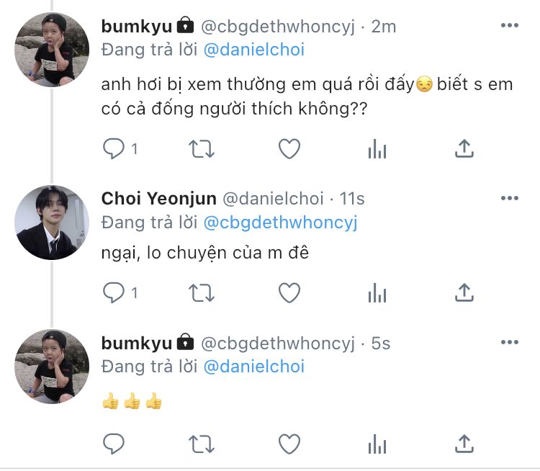This screenshot has height=471, width=540.
Task: Open more options on bumkyu's last tweet
Action: (509, 343)
